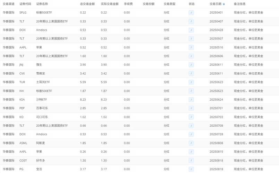
Task: Select the 沙特ETF security name
Action: click(x=41, y=100)
